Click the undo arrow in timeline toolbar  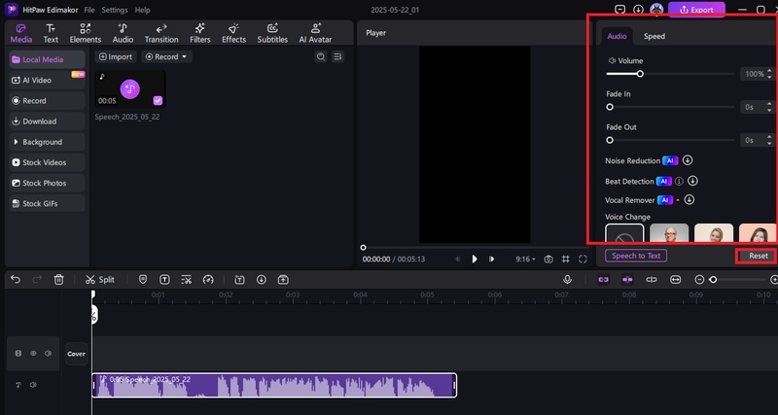(15, 279)
